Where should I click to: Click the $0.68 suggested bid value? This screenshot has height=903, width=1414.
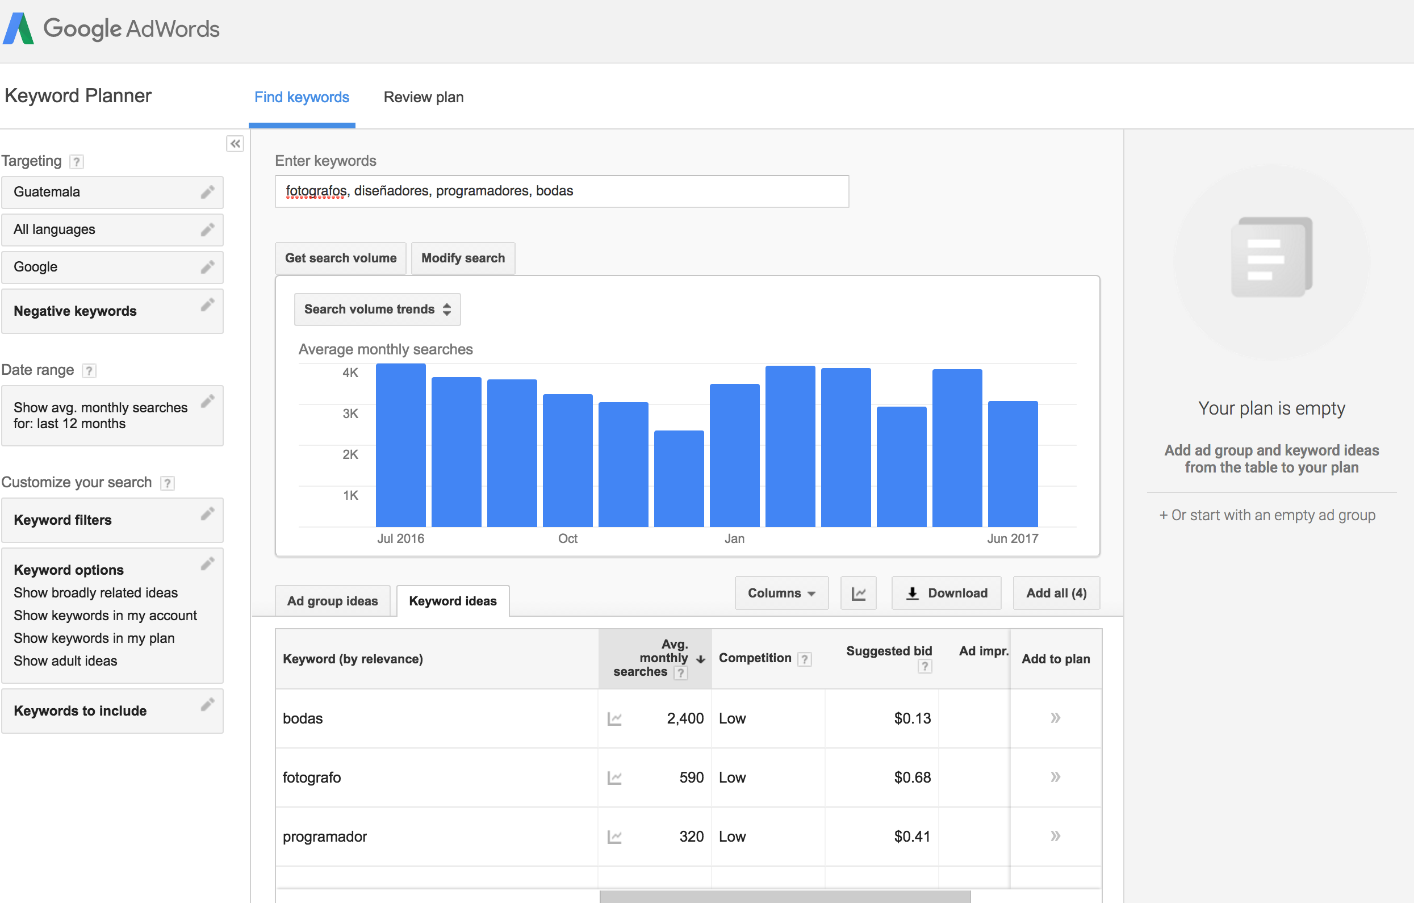click(912, 778)
